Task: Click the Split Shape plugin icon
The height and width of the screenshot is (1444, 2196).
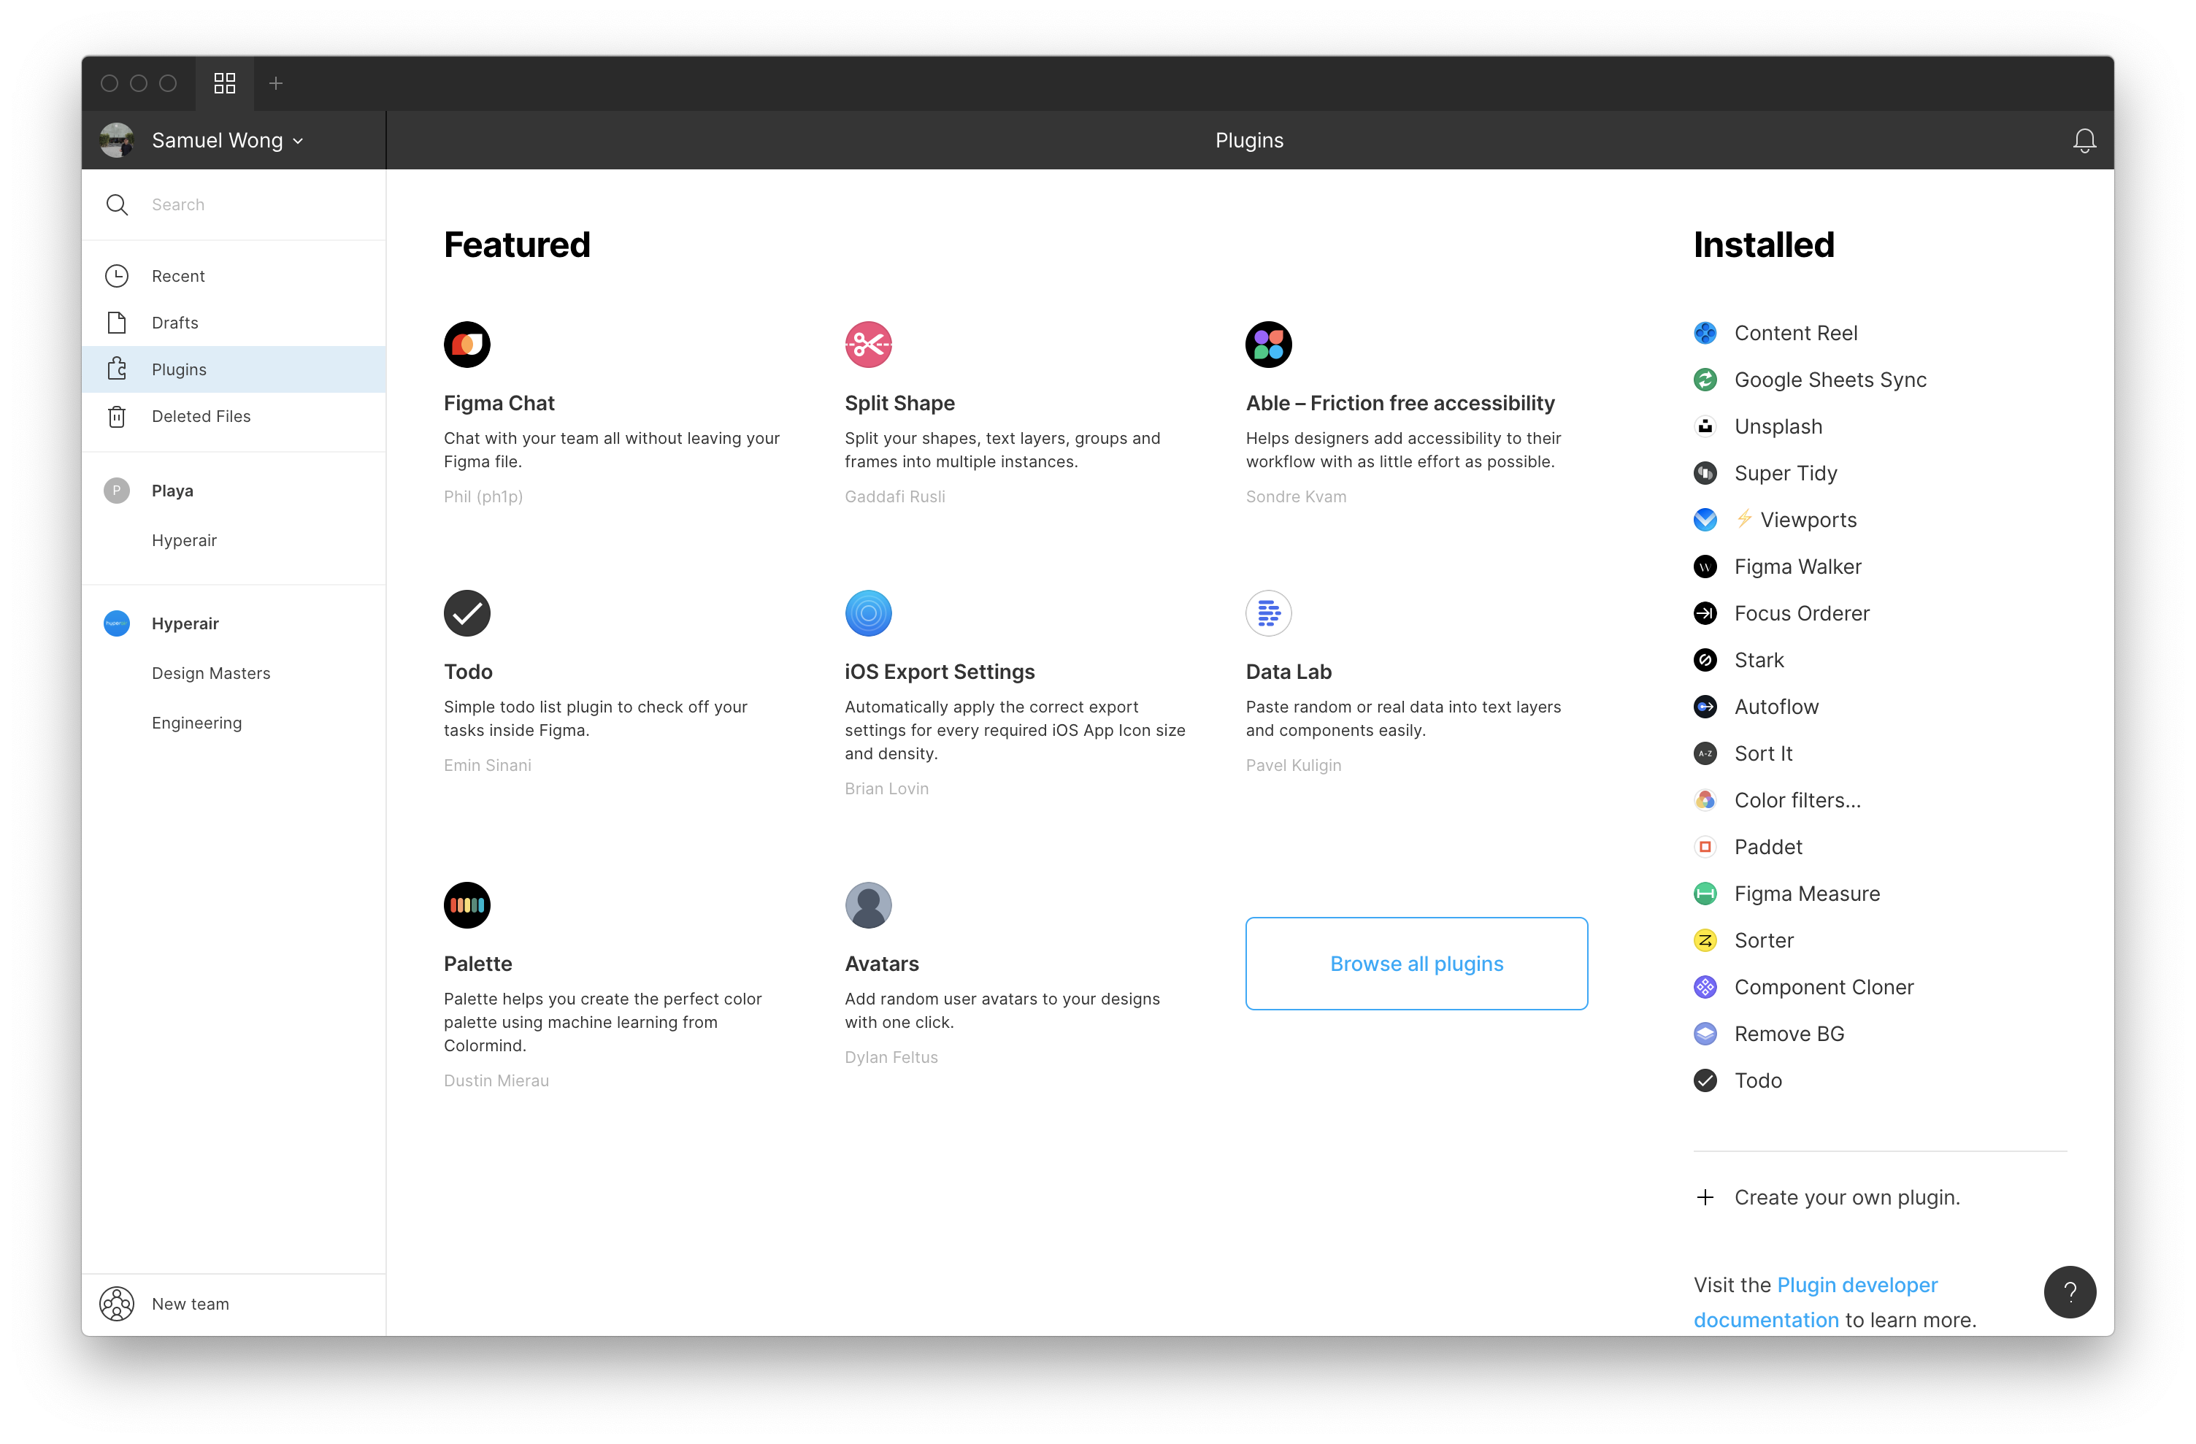Action: [869, 343]
